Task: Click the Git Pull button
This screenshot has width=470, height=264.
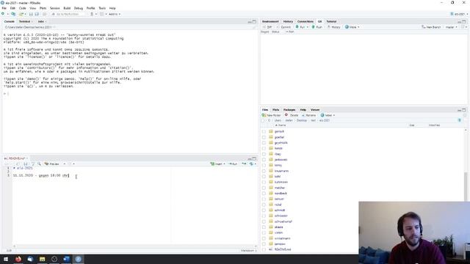Action: pyautogui.click(x=300, y=27)
